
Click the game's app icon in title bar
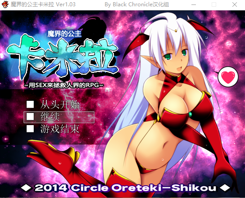coord(5,4)
